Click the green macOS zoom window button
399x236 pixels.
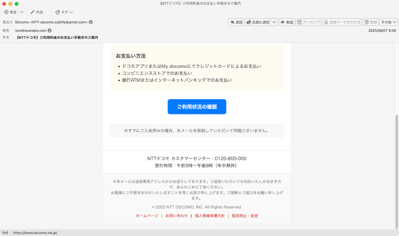point(17,4)
